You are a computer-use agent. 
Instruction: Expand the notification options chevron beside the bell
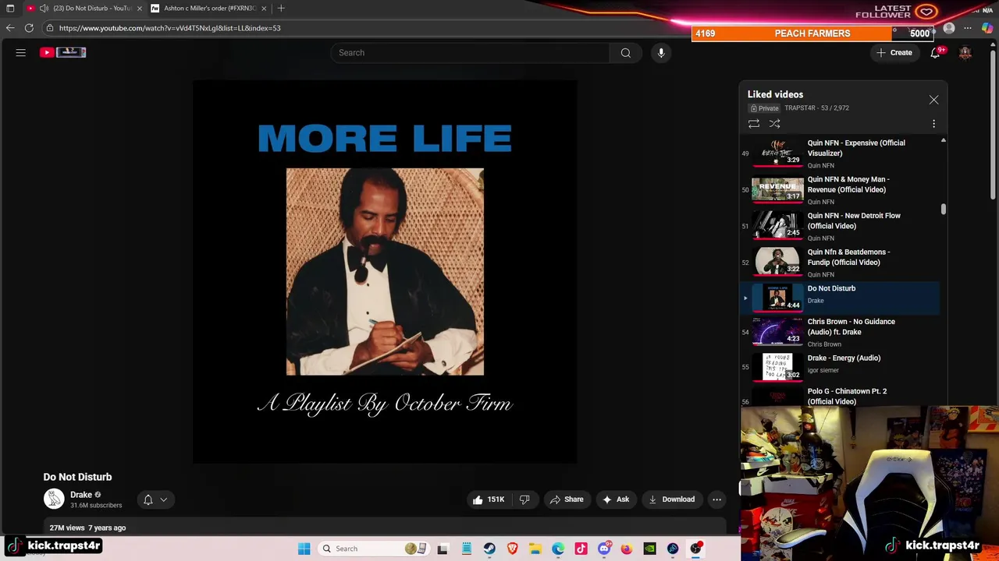coord(163,499)
